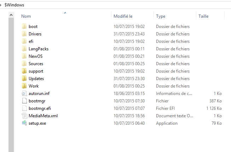Select the LangPacks folder name
The height and width of the screenshot is (152, 231).
[39, 49]
